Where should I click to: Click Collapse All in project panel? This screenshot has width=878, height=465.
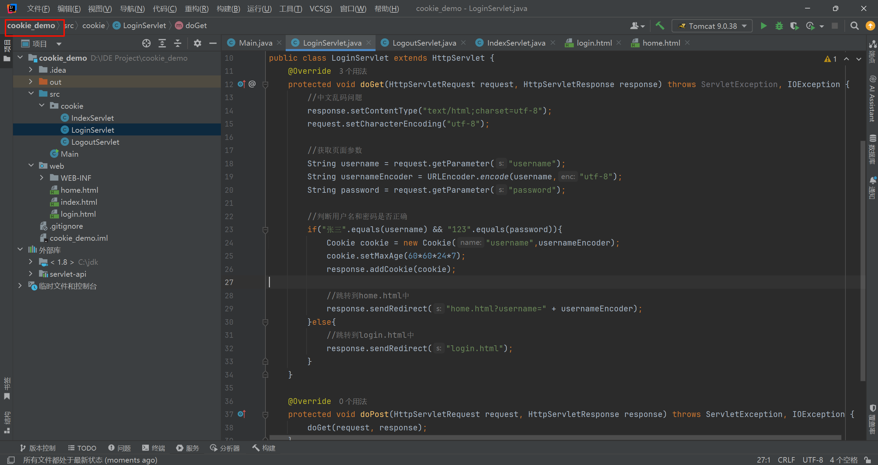tap(178, 43)
